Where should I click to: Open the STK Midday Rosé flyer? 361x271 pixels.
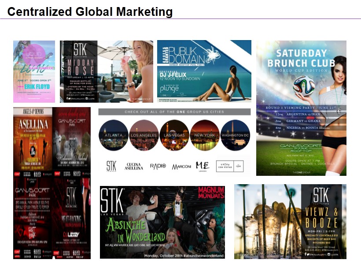(107, 71)
